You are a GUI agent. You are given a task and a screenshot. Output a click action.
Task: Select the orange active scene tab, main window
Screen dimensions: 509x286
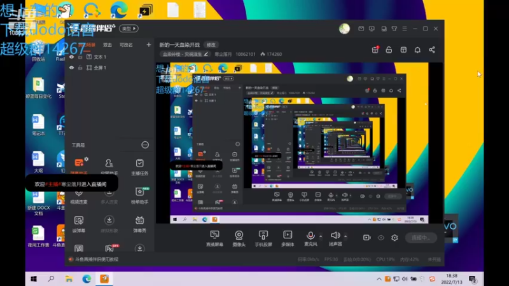(x=87, y=45)
